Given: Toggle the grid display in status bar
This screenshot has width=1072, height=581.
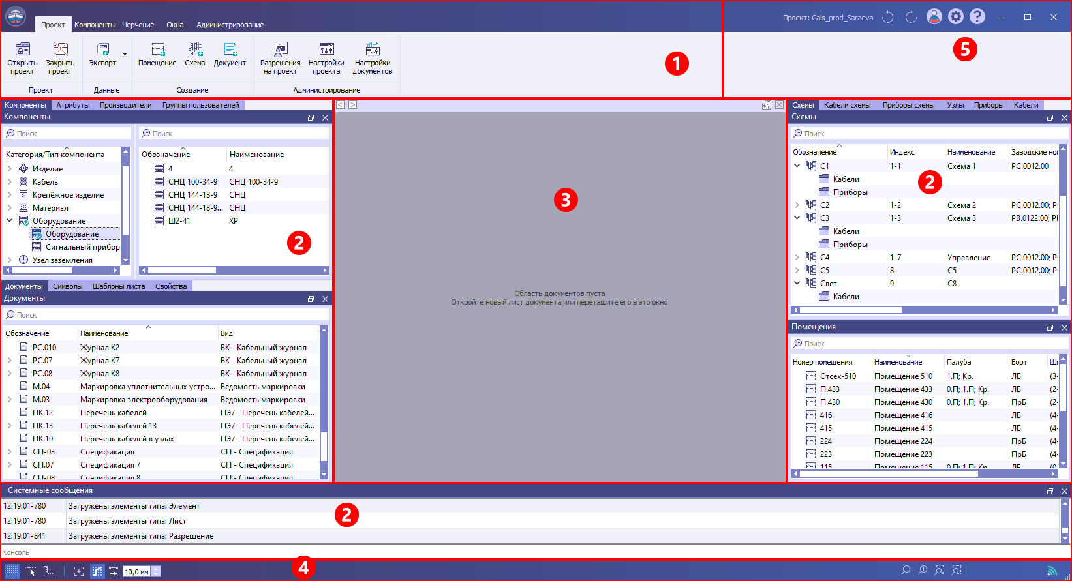Looking at the screenshot, I should point(12,571).
